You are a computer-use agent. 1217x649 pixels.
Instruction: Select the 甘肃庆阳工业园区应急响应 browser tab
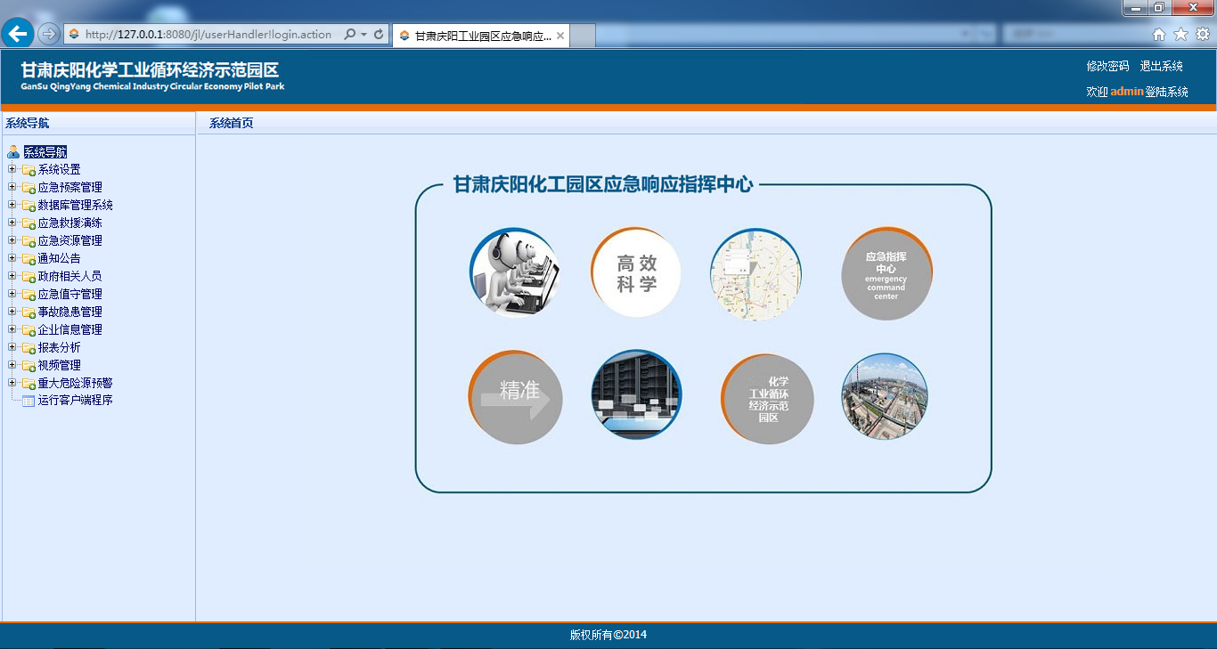point(481,36)
